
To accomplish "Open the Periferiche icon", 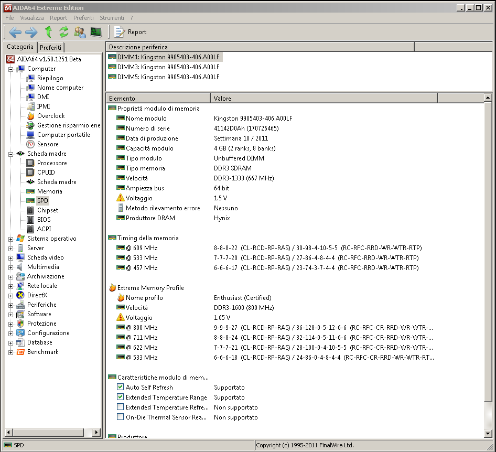I will coord(20,305).
